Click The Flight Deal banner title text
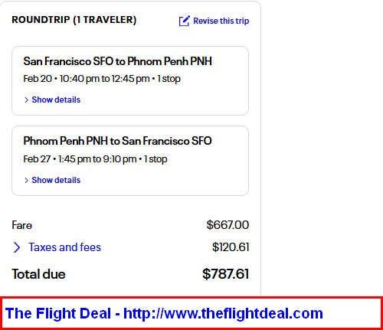 [x=58, y=313]
